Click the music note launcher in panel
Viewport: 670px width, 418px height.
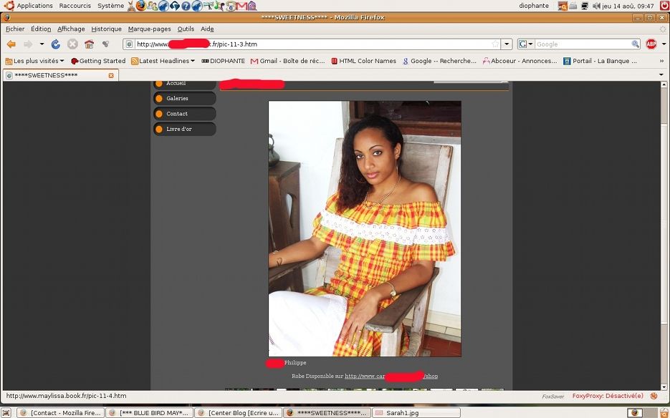click(219, 6)
